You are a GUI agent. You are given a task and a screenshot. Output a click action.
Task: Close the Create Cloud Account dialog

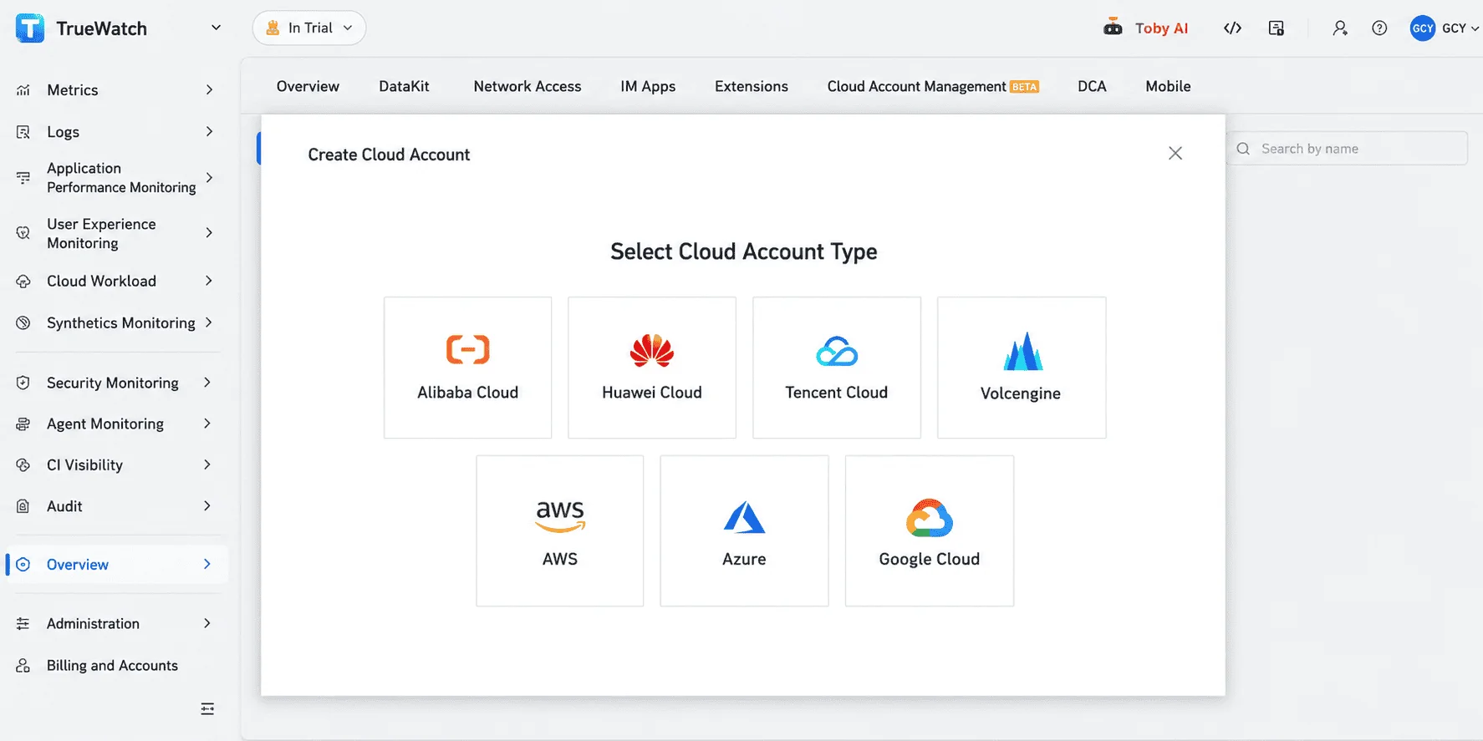coord(1175,154)
